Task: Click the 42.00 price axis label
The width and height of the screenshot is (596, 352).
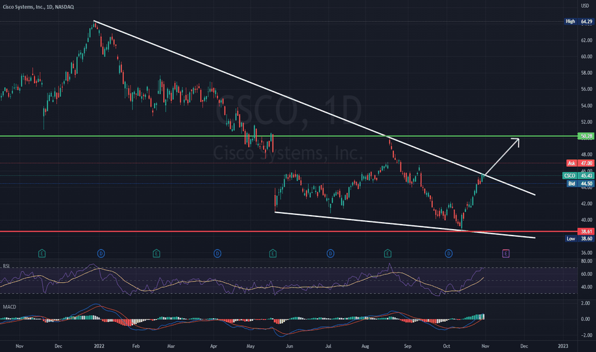Action: point(586,204)
